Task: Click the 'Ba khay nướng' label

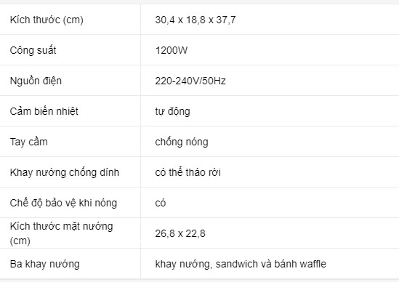Action: pos(45,264)
